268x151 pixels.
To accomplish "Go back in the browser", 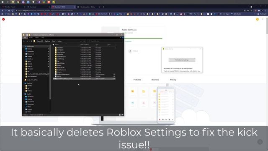I will (x=2, y=10).
